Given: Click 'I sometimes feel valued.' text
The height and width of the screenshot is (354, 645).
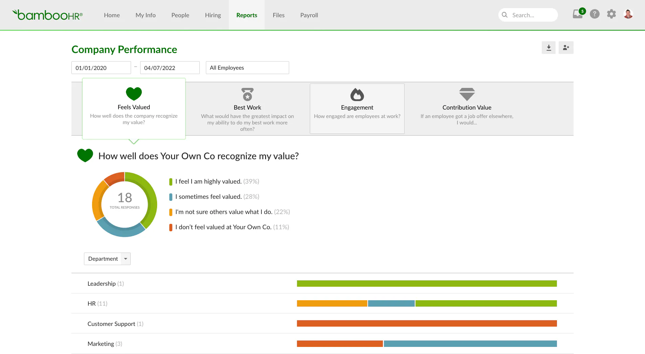Looking at the screenshot, I should (x=209, y=197).
